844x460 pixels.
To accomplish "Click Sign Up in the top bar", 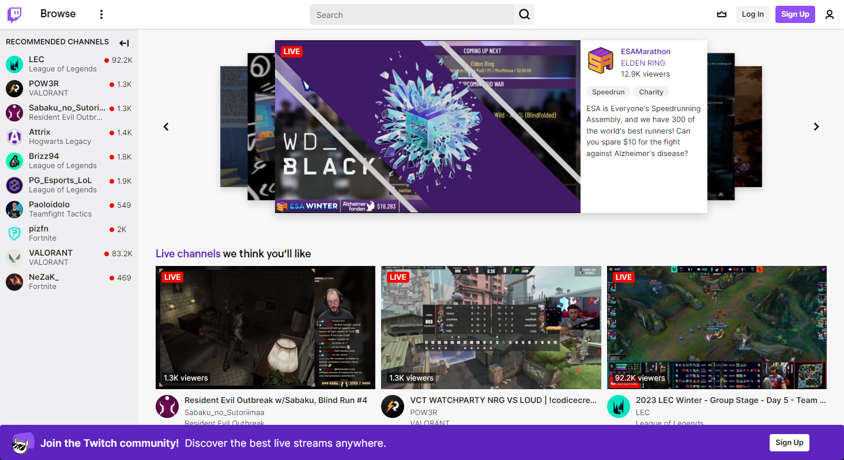I will [795, 14].
